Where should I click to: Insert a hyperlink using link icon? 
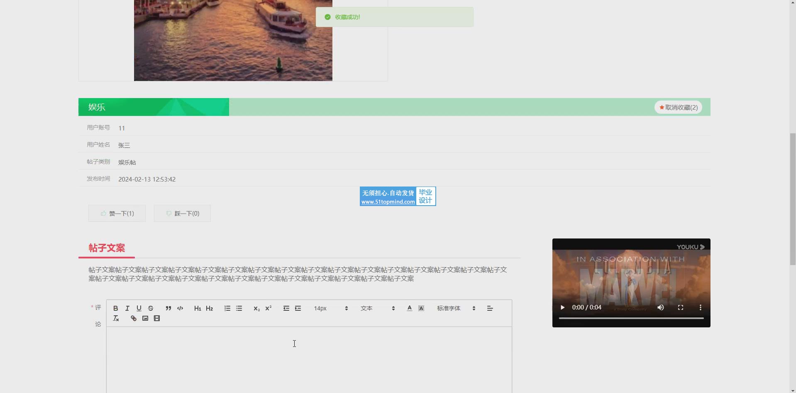coord(133,318)
